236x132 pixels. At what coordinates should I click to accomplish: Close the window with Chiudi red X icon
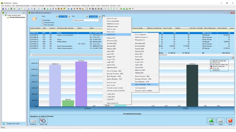pos(230,121)
